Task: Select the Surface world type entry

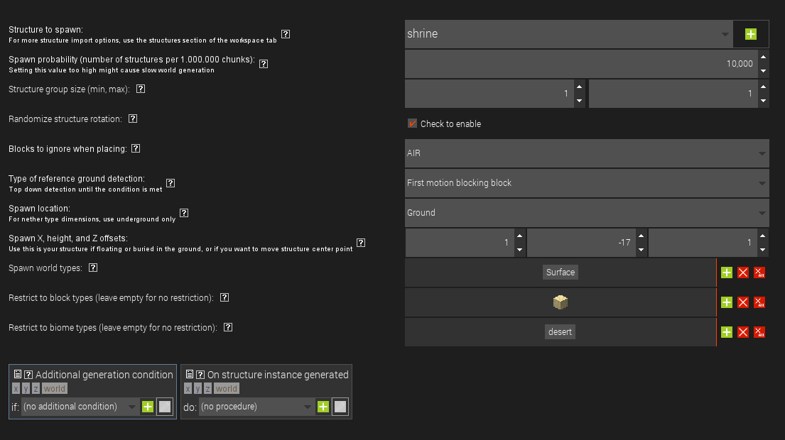Action: pyautogui.click(x=561, y=273)
